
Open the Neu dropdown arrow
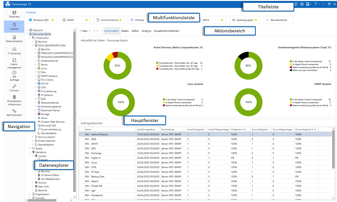click(89, 31)
